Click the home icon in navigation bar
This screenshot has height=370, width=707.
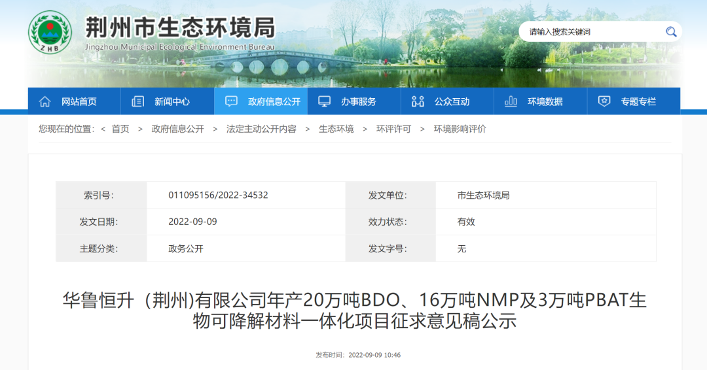[45, 101]
